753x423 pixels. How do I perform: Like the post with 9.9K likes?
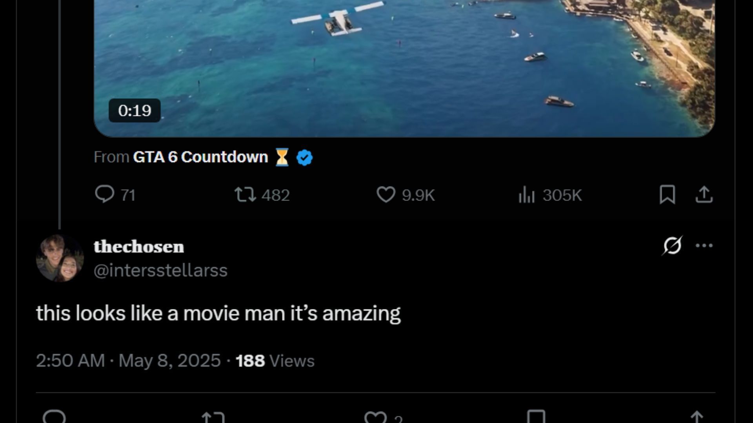[386, 195]
